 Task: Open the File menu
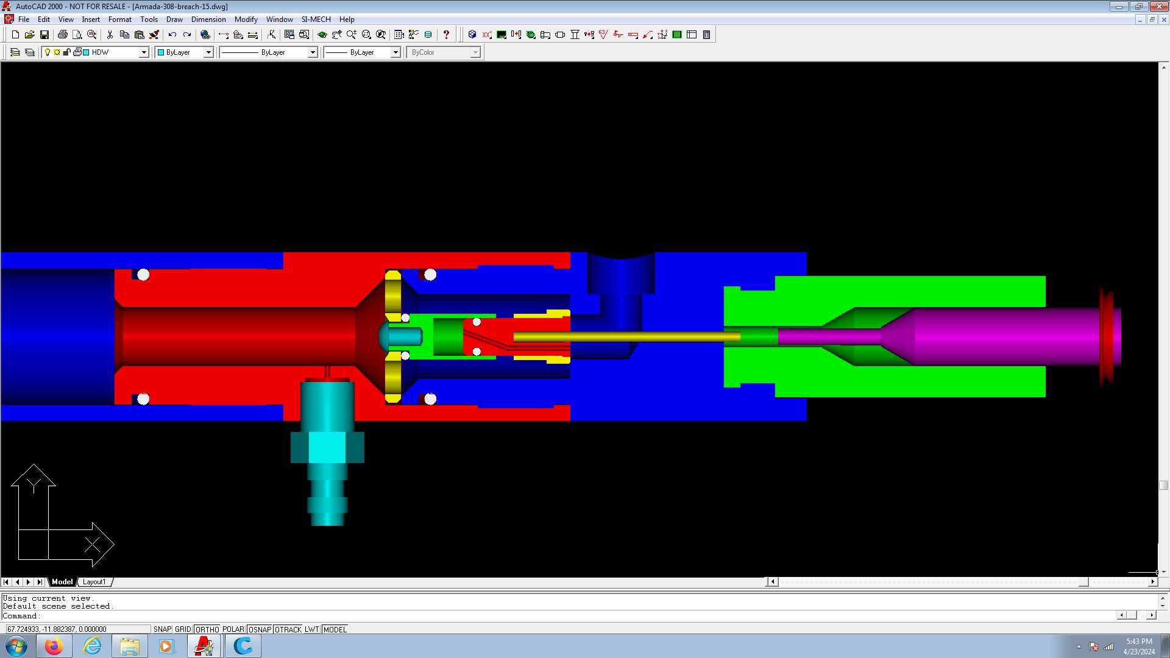click(24, 19)
